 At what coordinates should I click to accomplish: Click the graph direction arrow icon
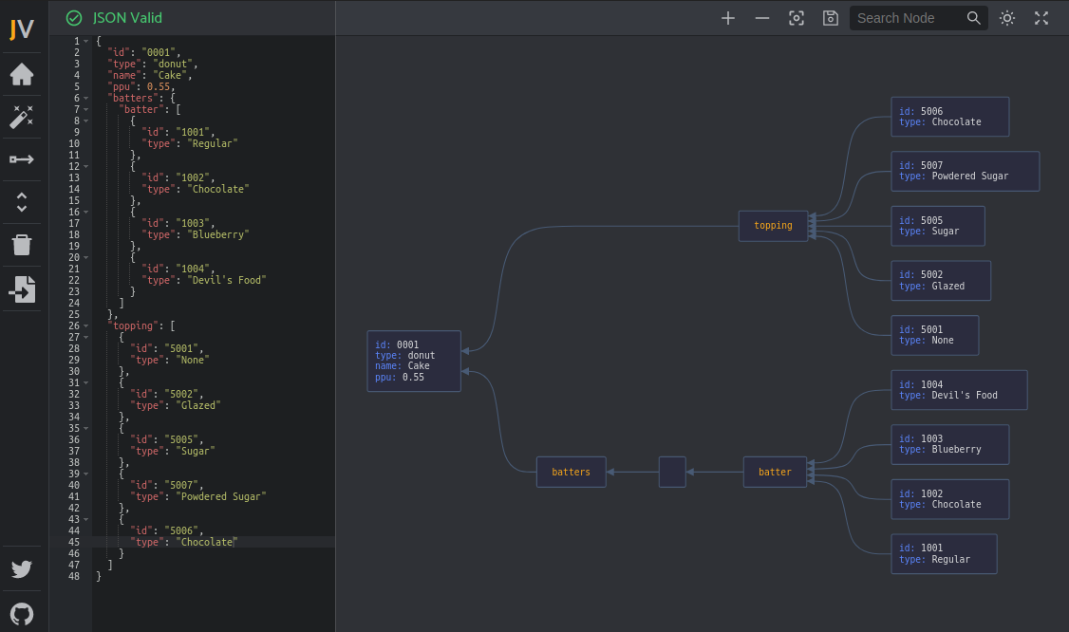22,159
